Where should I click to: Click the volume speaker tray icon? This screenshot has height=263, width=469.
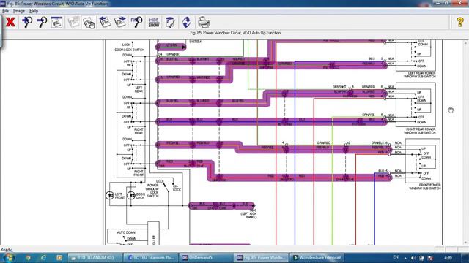click(413, 258)
